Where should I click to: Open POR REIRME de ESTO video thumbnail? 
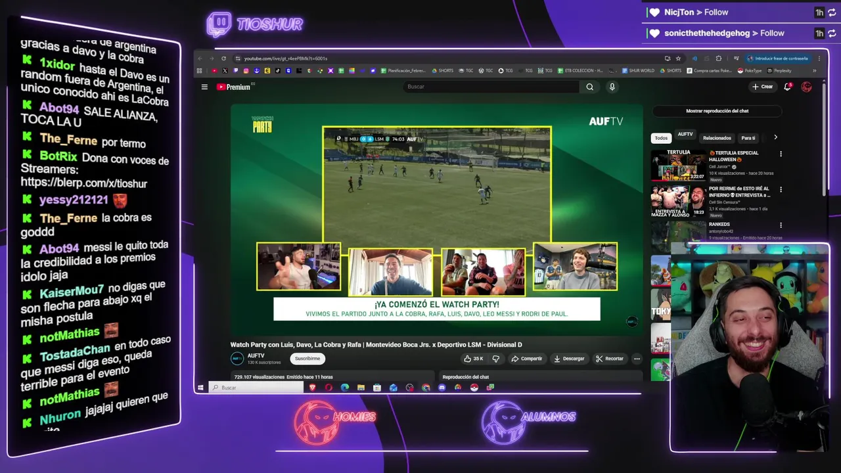coord(678,201)
